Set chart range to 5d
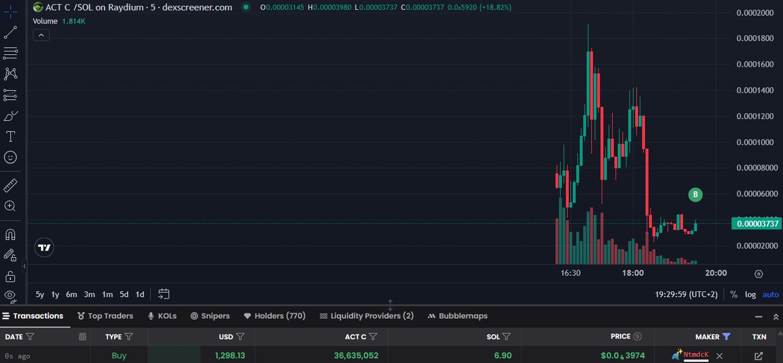The image size is (783, 363). (x=124, y=294)
